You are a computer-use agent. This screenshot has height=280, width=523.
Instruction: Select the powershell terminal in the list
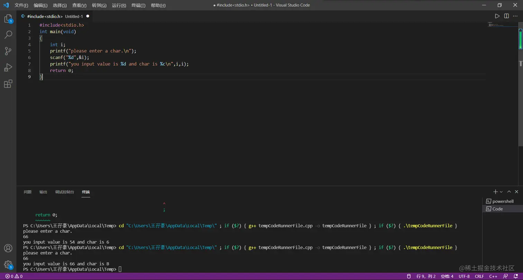coord(503,201)
